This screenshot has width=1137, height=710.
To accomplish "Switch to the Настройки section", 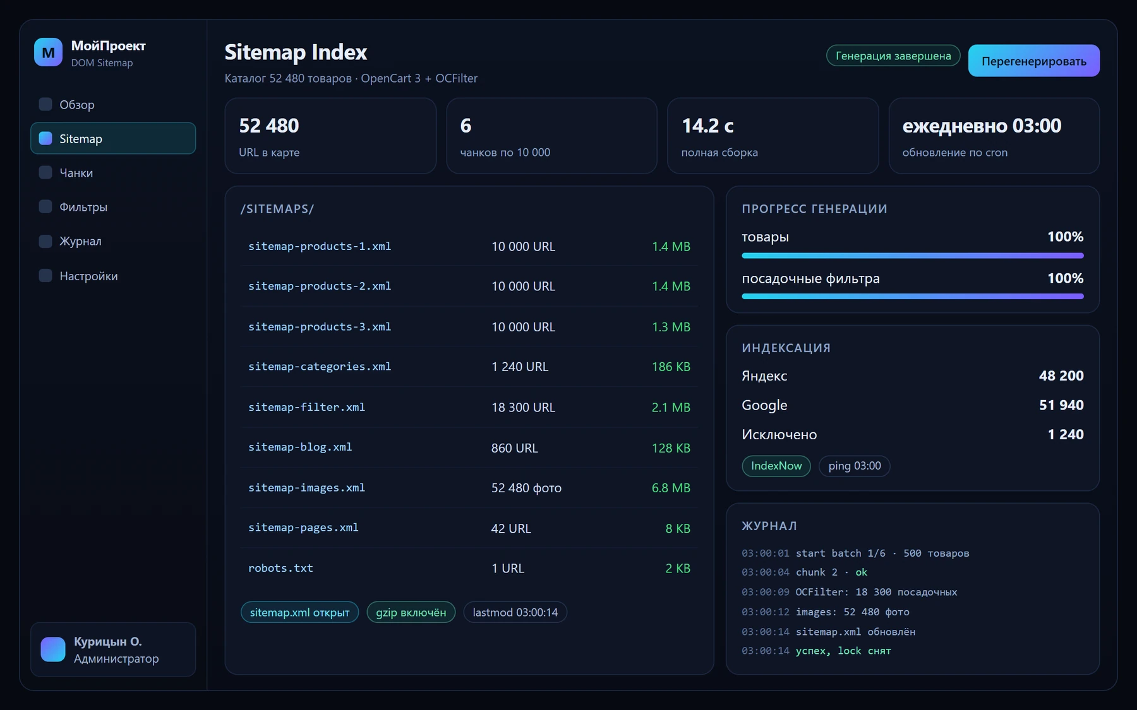I will pos(113,275).
